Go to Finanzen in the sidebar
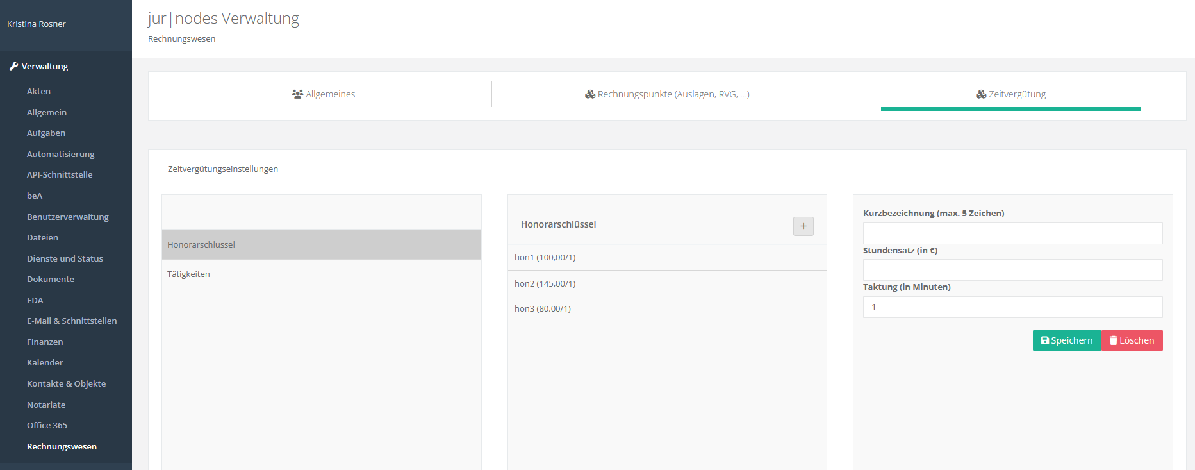This screenshot has width=1195, height=470. coord(45,342)
